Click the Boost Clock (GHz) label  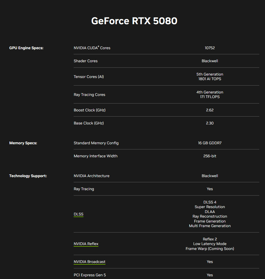click(89, 110)
